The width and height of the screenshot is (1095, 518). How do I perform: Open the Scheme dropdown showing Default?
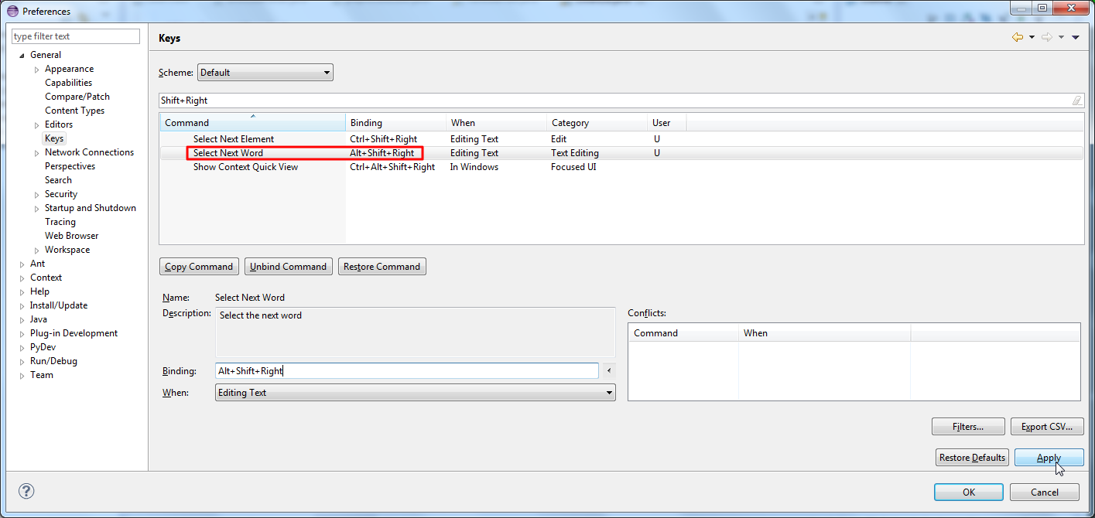point(265,73)
